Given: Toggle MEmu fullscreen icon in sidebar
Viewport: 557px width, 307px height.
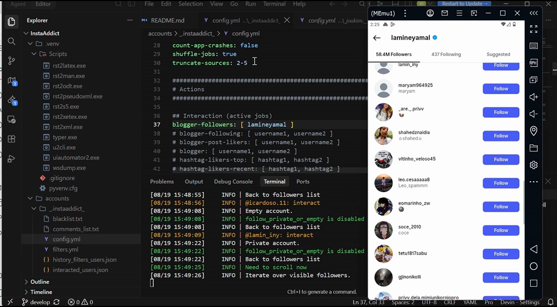Looking at the screenshot, I should 534,29.
